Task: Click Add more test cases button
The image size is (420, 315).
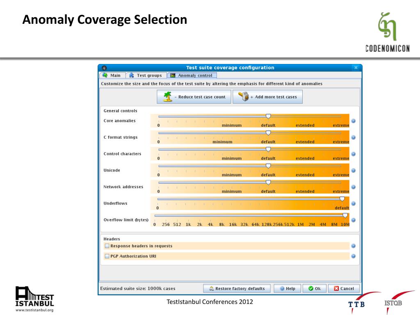Action: point(267,97)
